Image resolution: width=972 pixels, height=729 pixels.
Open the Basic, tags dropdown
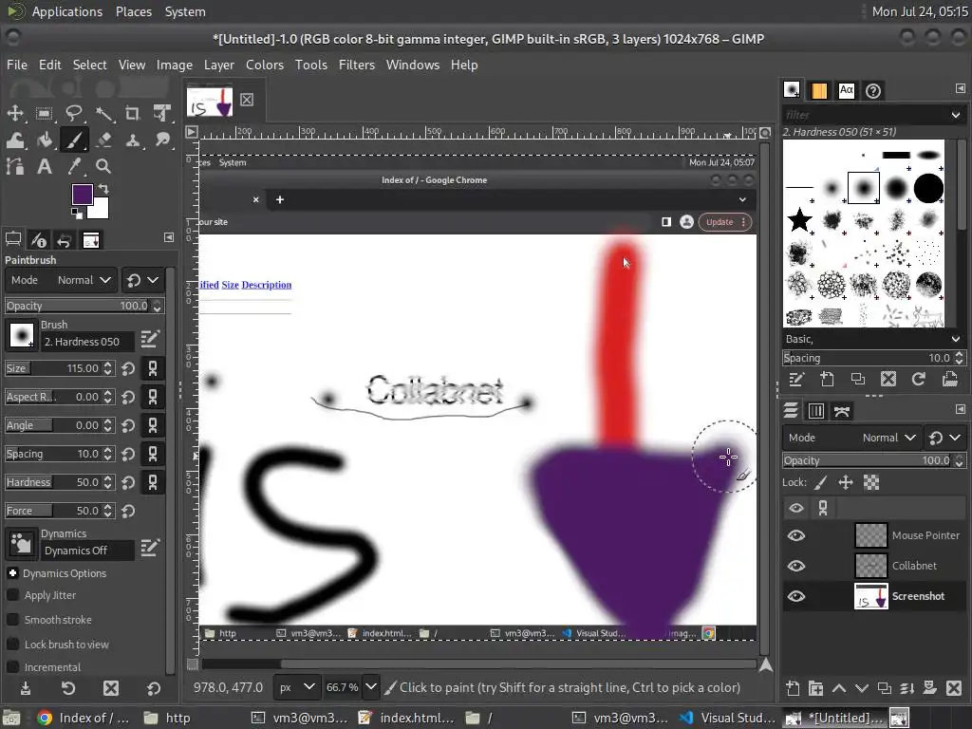coord(955,339)
